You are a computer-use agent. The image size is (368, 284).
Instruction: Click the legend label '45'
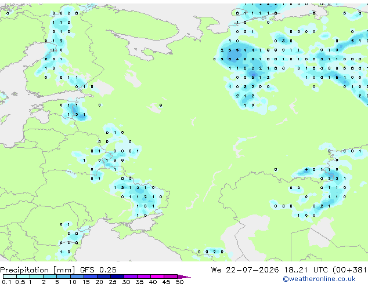pos(166,282)
